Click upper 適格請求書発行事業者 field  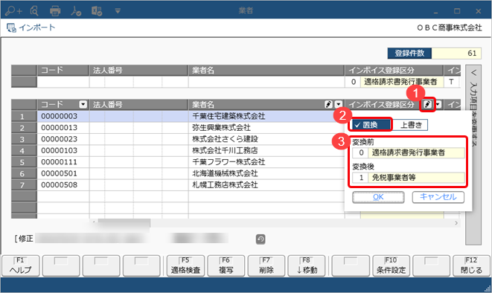tap(402, 82)
